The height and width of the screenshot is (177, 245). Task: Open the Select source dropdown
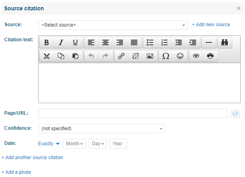click(113, 25)
